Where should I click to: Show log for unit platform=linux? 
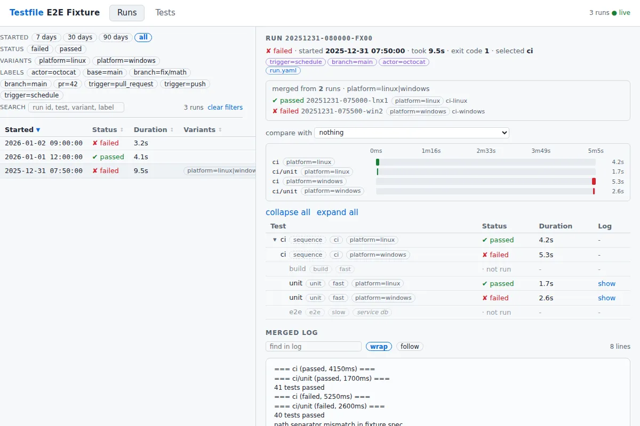(606, 284)
